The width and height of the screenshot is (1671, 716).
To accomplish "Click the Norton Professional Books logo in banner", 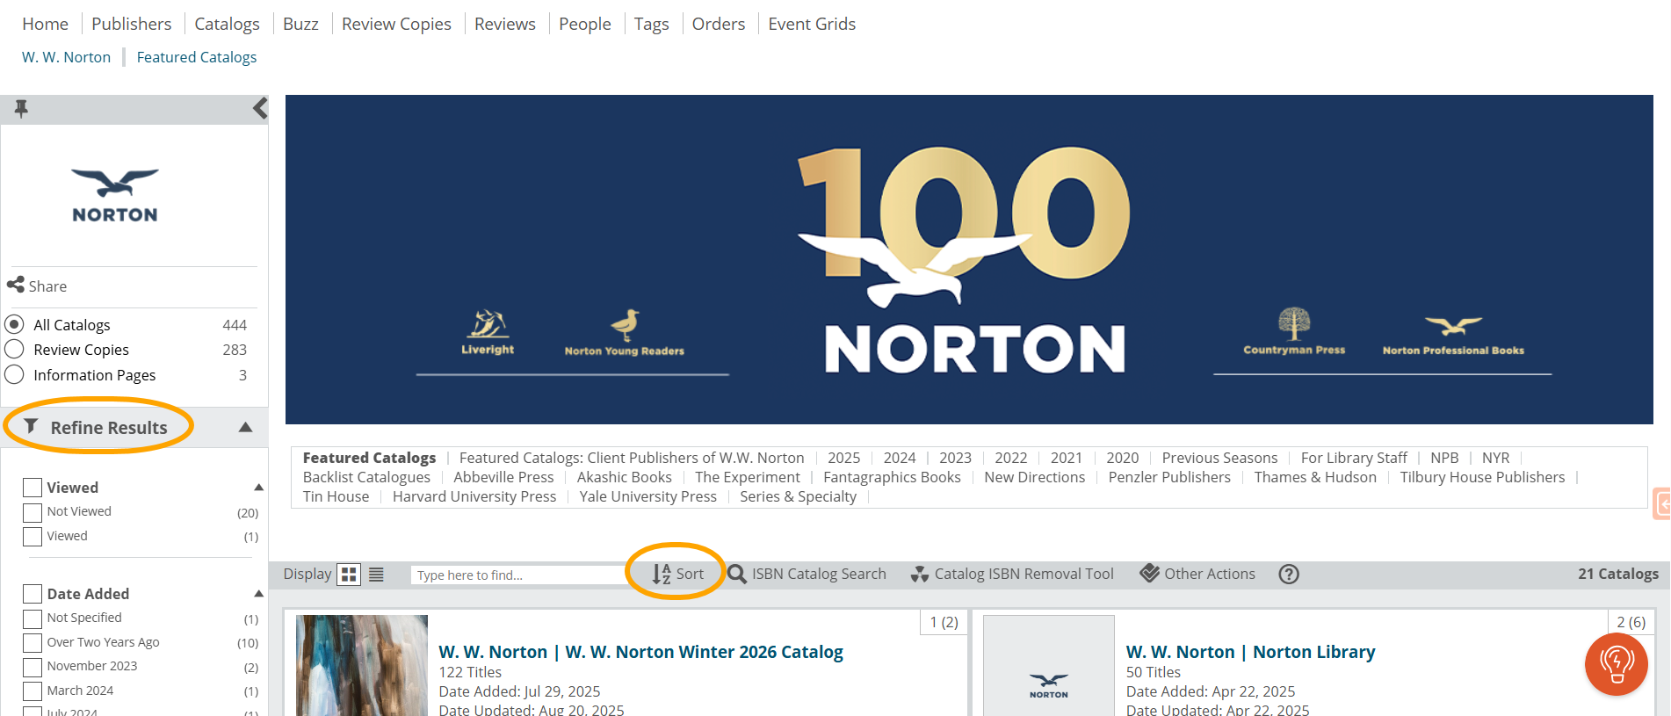I will click(x=1453, y=336).
